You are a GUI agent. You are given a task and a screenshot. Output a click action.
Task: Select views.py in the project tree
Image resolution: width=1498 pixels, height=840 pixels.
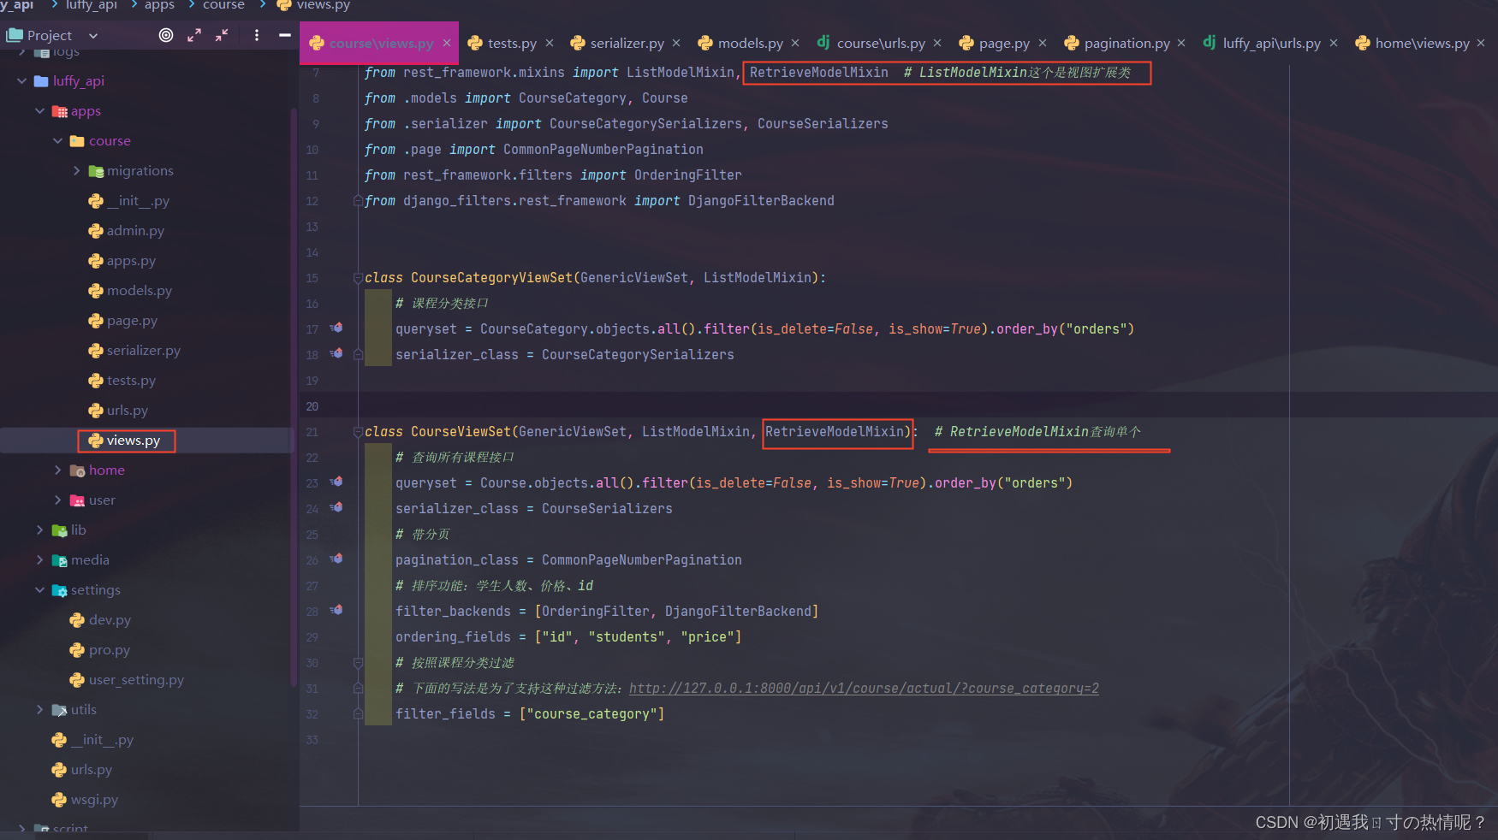(x=124, y=441)
